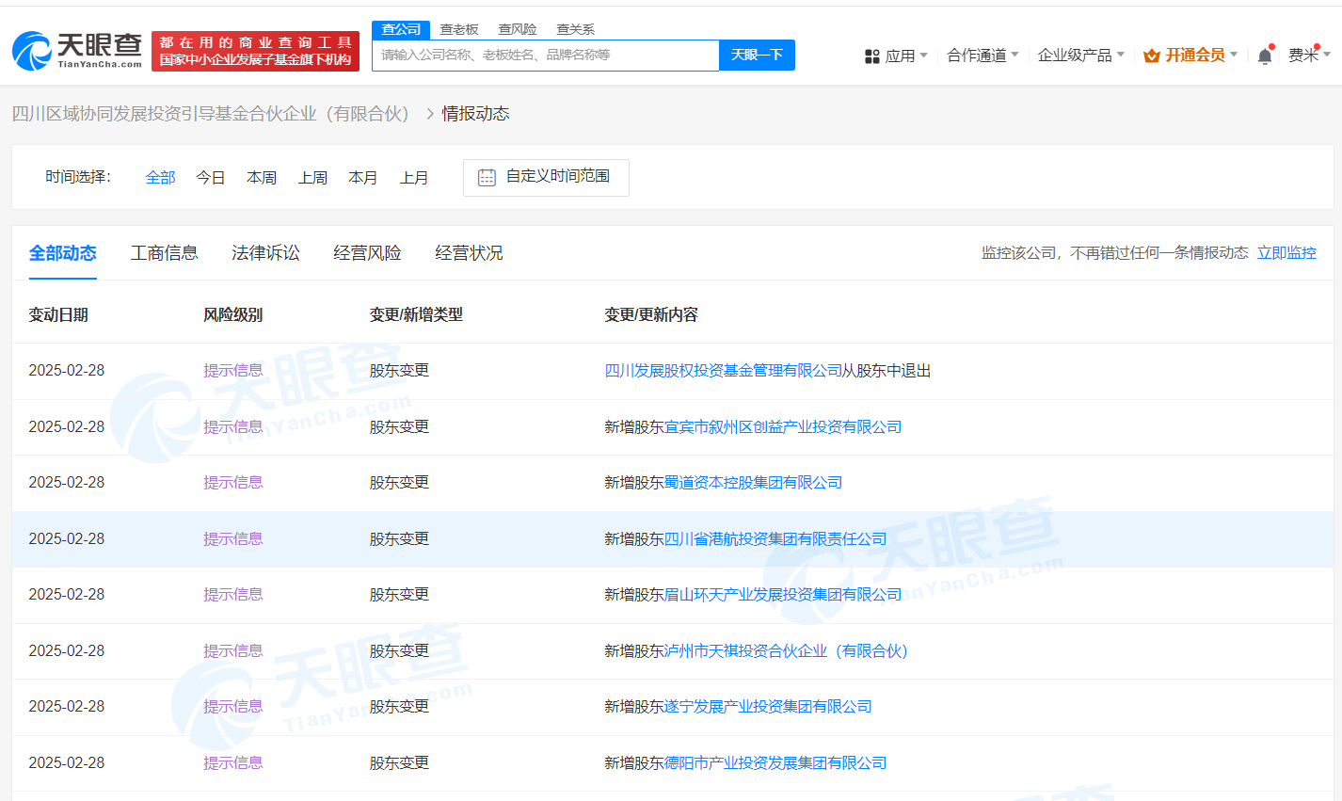Viewport: 1342px width, 801px height.
Task: Filter time by 本周
Action: tap(261, 178)
